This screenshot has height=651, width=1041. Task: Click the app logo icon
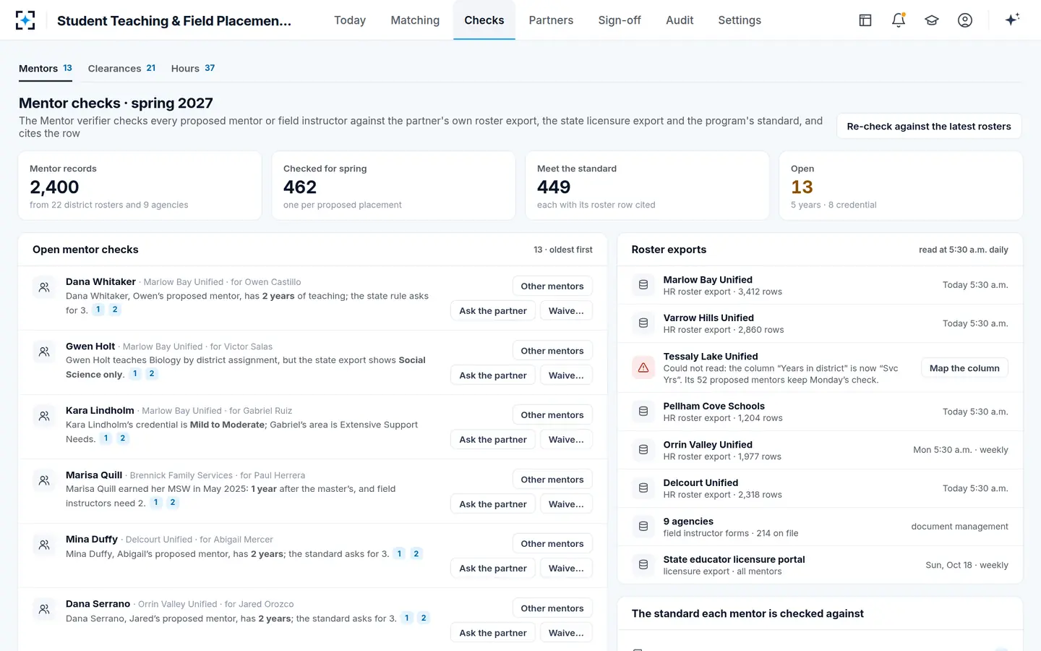pos(25,20)
